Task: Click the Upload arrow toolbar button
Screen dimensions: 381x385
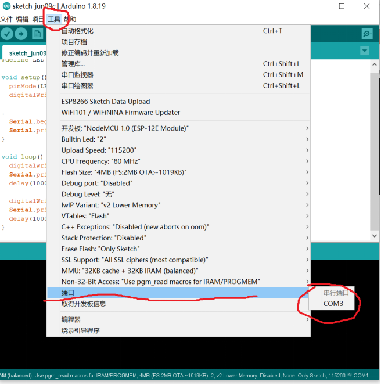Action: (21, 34)
